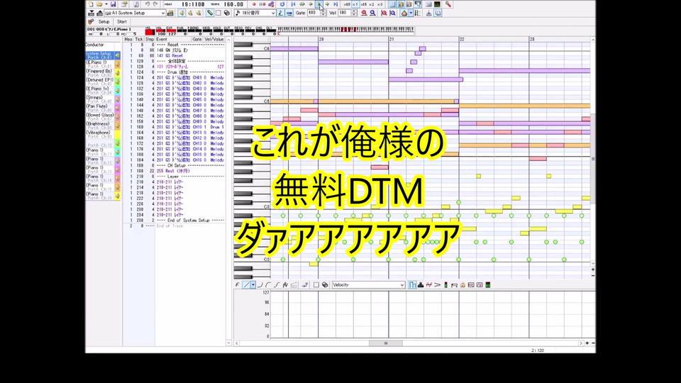The width and height of the screenshot is (681, 383).
Task: Select the System Setup PortA Ch.01 track
Action: [x=103, y=55]
